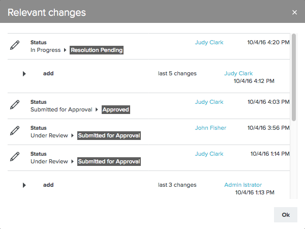Screen dimensions: 305x229
Task: Click Judy Clark link on 1:14 PM entry
Action: point(209,154)
